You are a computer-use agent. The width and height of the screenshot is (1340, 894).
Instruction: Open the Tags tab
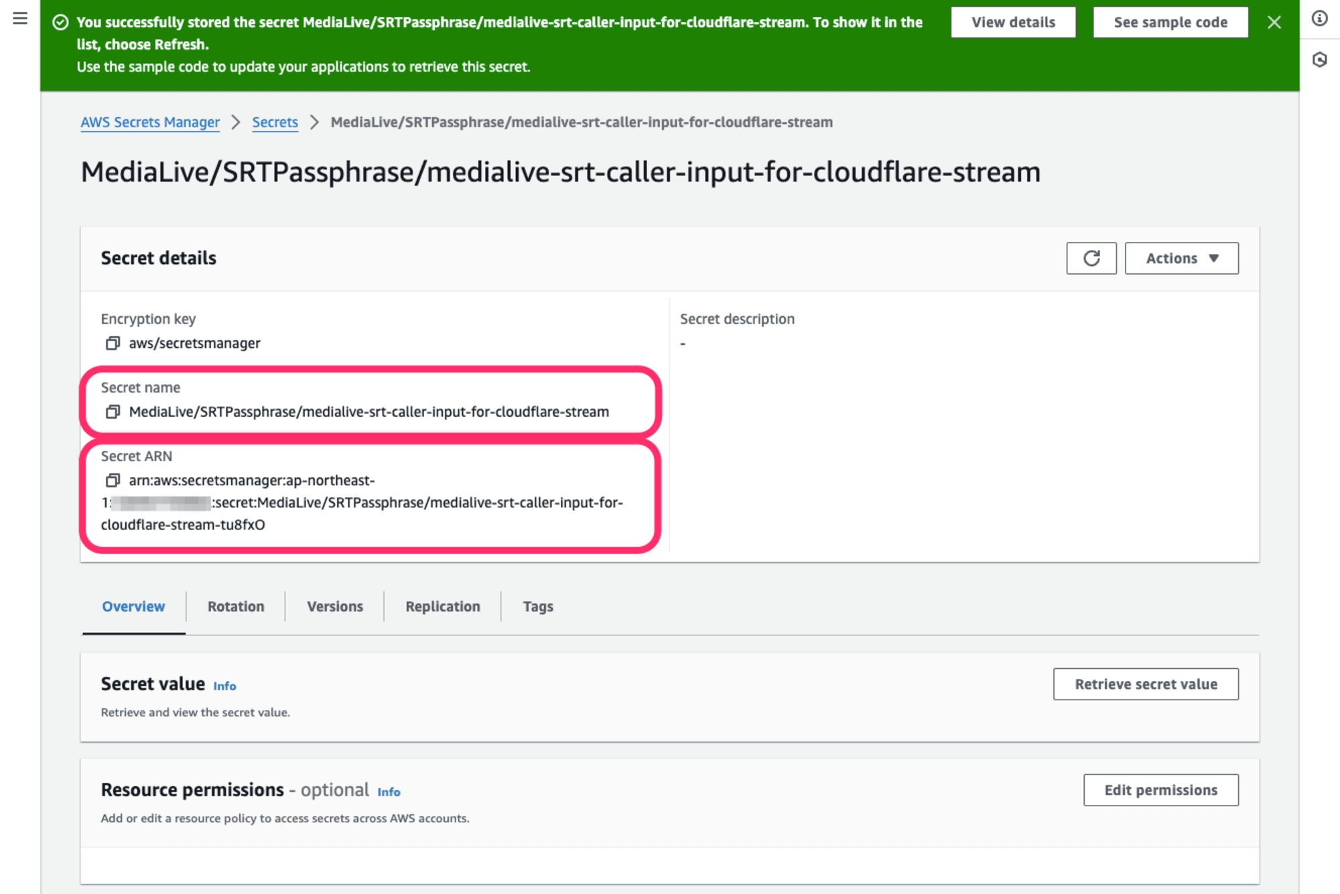pos(538,606)
